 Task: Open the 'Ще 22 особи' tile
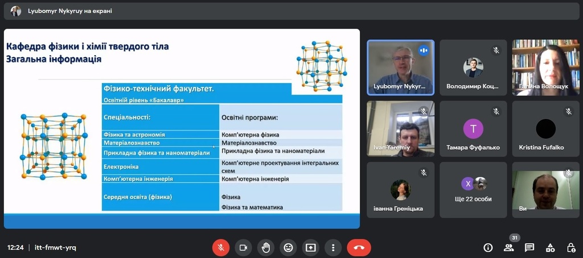[473, 190]
